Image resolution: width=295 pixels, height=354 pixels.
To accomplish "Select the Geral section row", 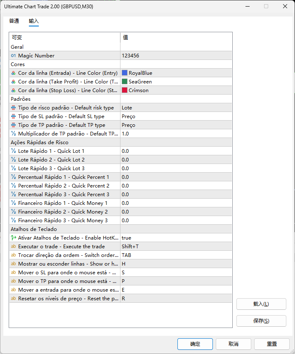I will pyautogui.click(x=120, y=47).
